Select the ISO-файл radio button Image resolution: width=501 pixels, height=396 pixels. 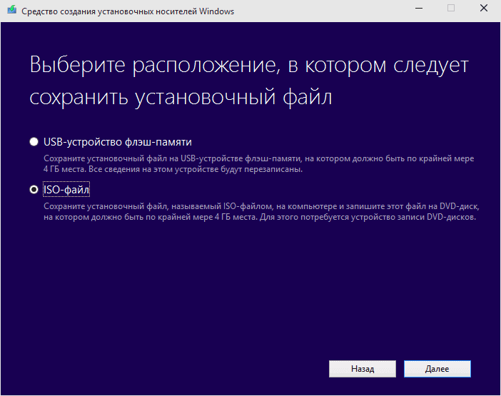tap(34, 189)
